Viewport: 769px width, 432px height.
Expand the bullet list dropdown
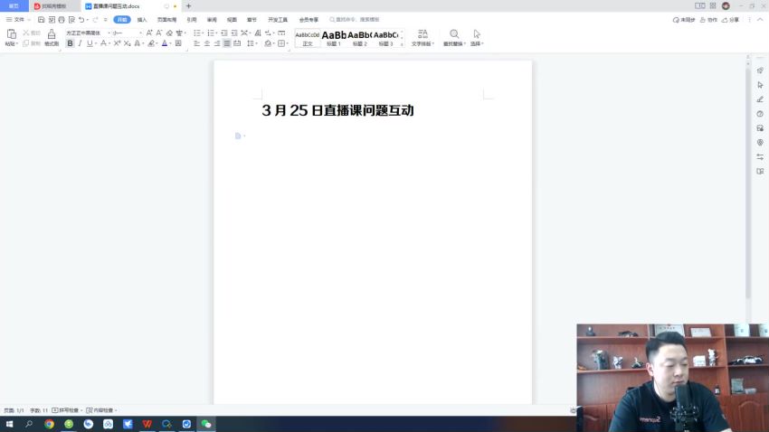click(203, 33)
